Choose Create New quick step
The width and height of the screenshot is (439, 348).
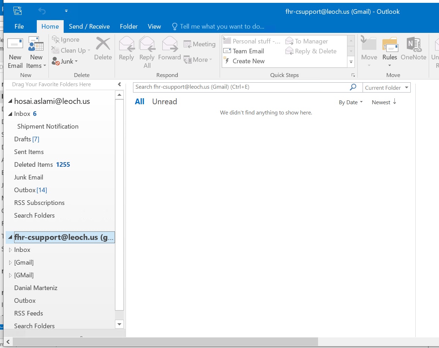click(x=244, y=61)
